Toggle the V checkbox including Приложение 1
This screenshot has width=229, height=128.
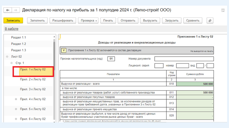(64, 50)
